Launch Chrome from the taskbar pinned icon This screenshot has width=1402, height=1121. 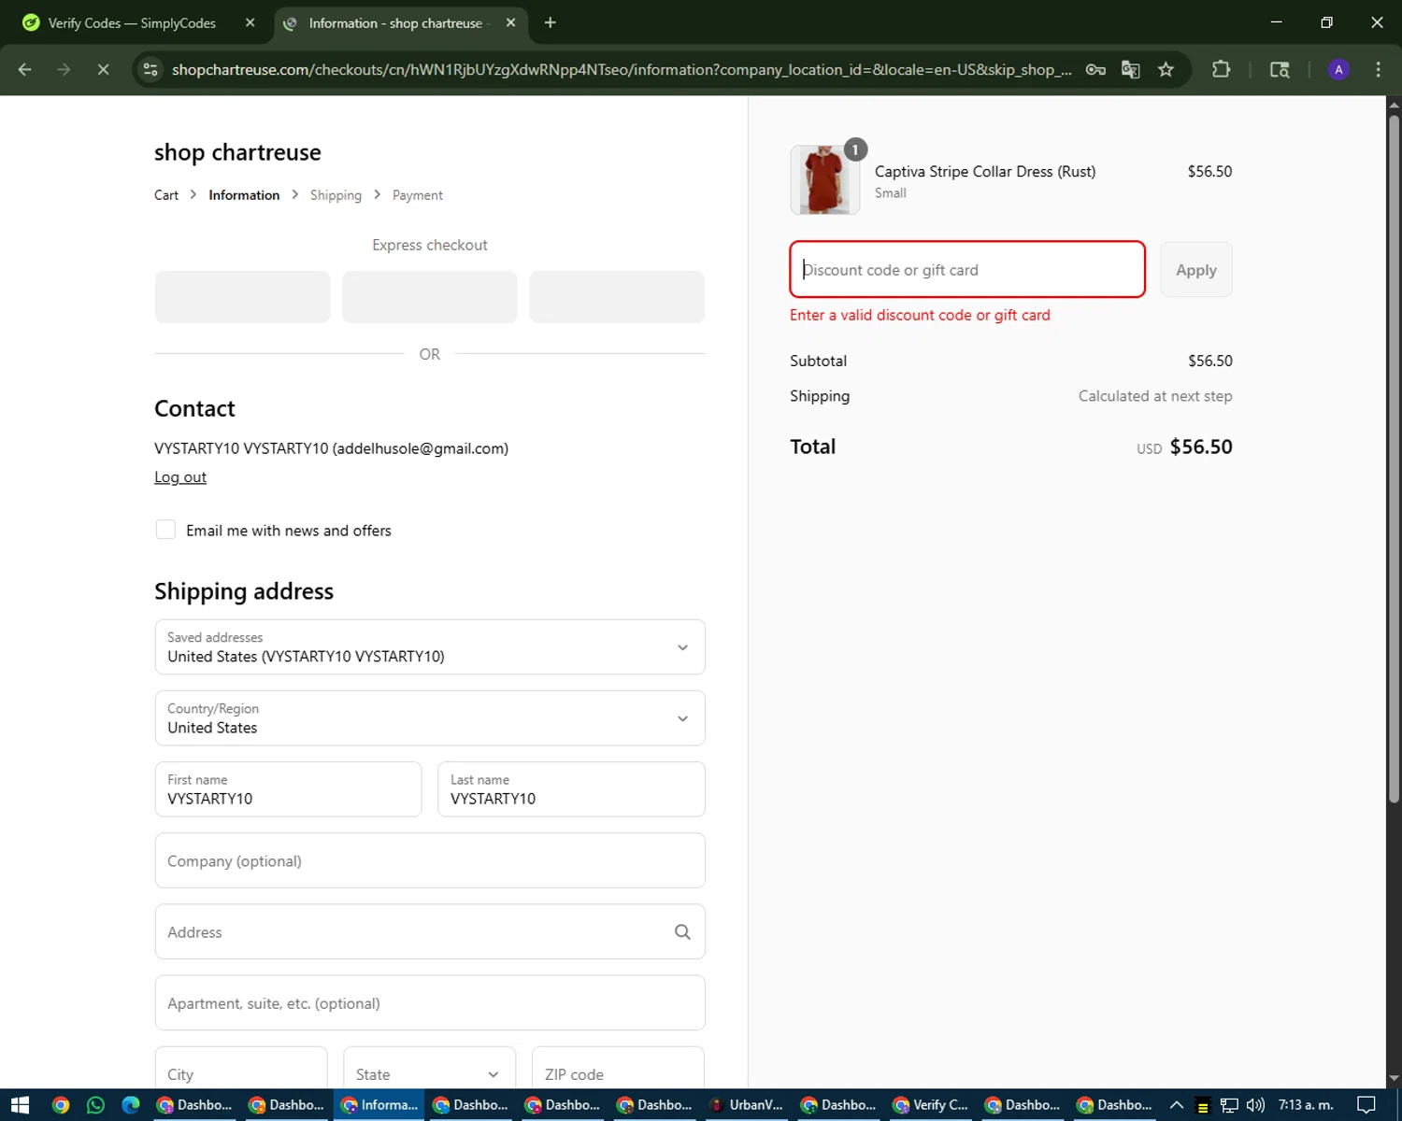click(61, 1105)
